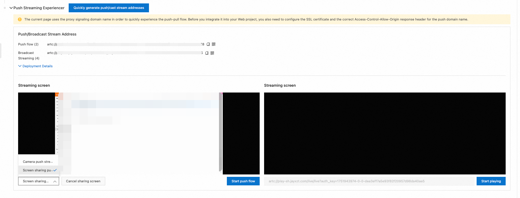Click the Push flow (2) label
Viewport: 520px width, 198px height.
(28, 44)
